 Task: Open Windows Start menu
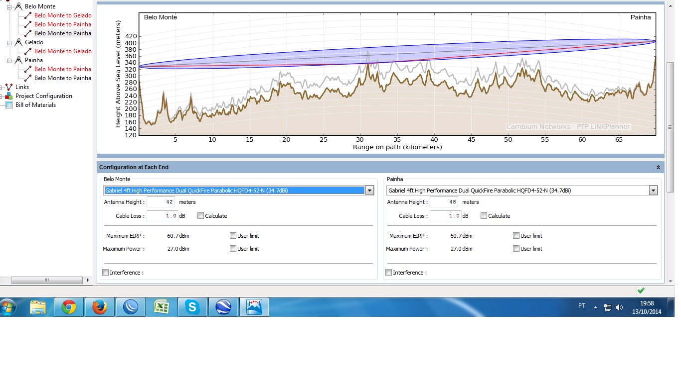coord(8,307)
